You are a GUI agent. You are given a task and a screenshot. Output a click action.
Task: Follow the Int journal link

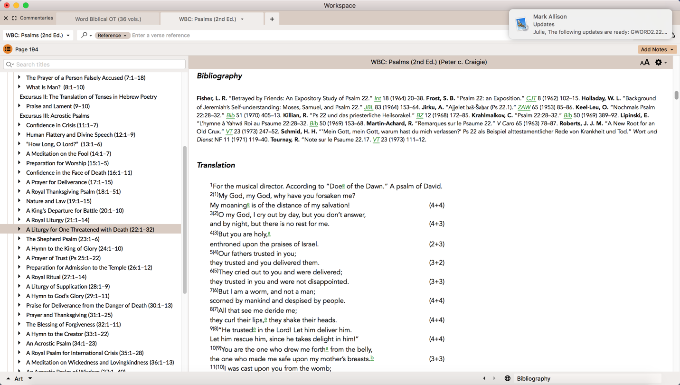[x=378, y=99]
